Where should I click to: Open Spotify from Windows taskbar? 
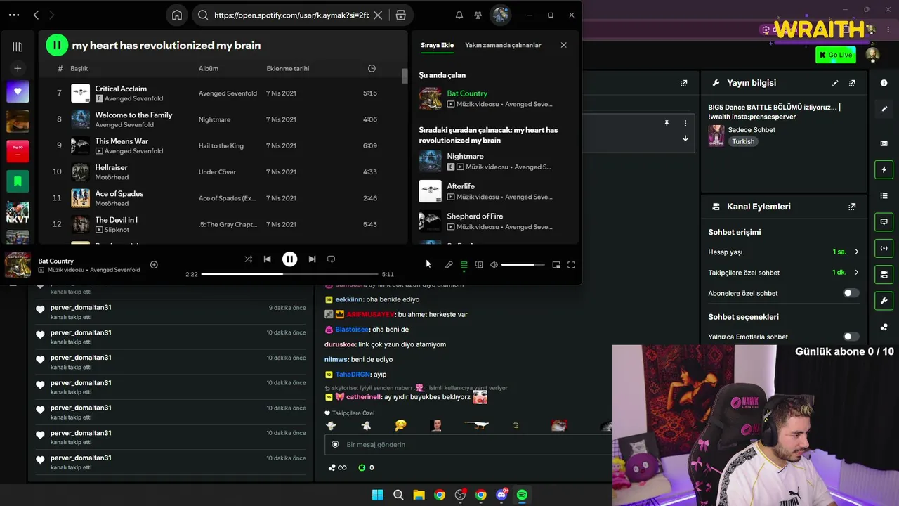pyautogui.click(x=522, y=495)
